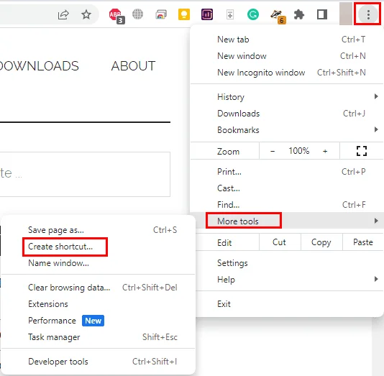Open the Adblock Plus extension icon
The image size is (384, 376).
pos(116,16)
